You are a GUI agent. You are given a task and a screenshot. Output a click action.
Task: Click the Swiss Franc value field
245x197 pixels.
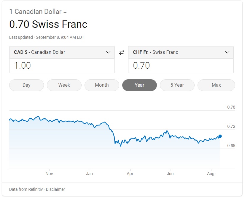(x=181, y=66)
